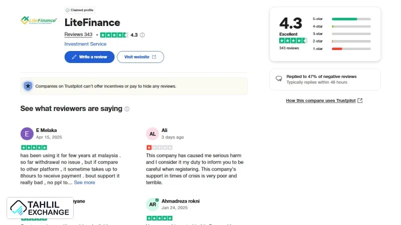Expand E Melaka's review with See more
Viewport: 401px width, 225px height.
[x=84, y=182]
